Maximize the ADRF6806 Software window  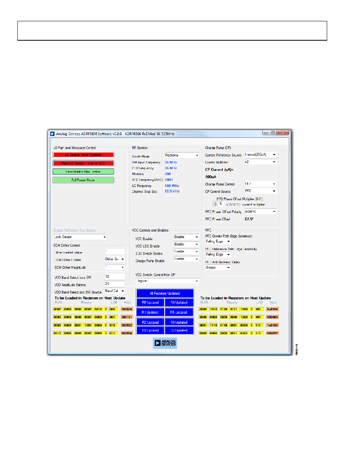point(273,133)
